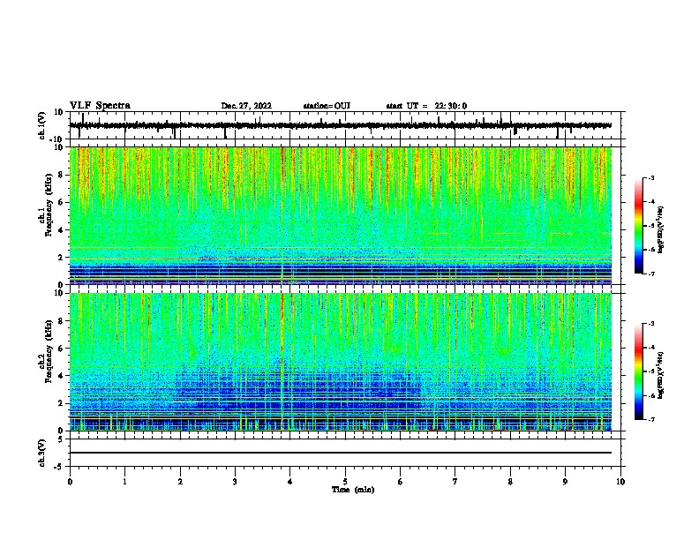Click the "station=OUI" header label
Screen dimensions: 699x540
point(327,106)
